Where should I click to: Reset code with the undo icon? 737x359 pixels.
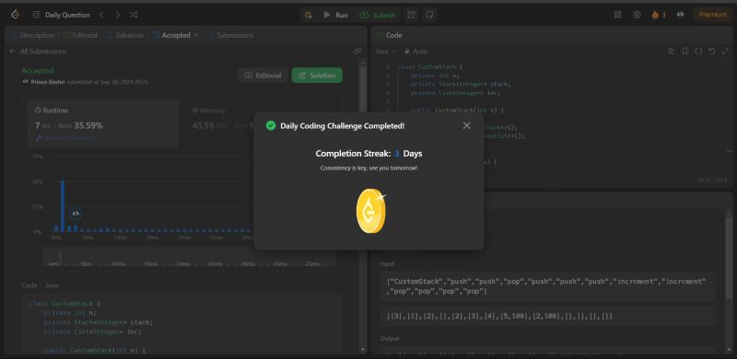711,52
